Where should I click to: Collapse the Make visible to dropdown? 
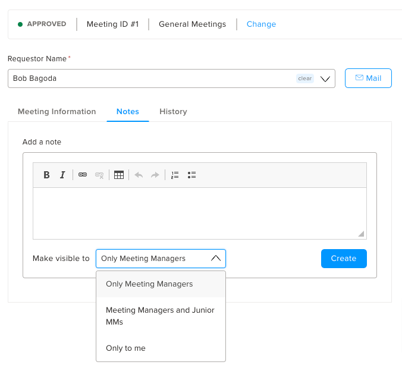[216, 259]
